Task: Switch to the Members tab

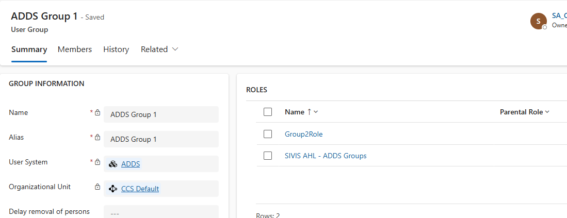Action: click(75, 49)
